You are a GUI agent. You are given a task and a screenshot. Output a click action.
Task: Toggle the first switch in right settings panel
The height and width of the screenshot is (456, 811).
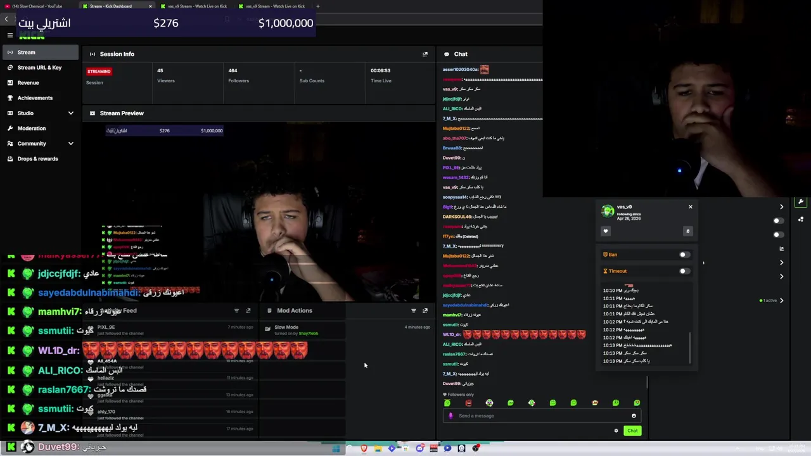click(779, 221)
